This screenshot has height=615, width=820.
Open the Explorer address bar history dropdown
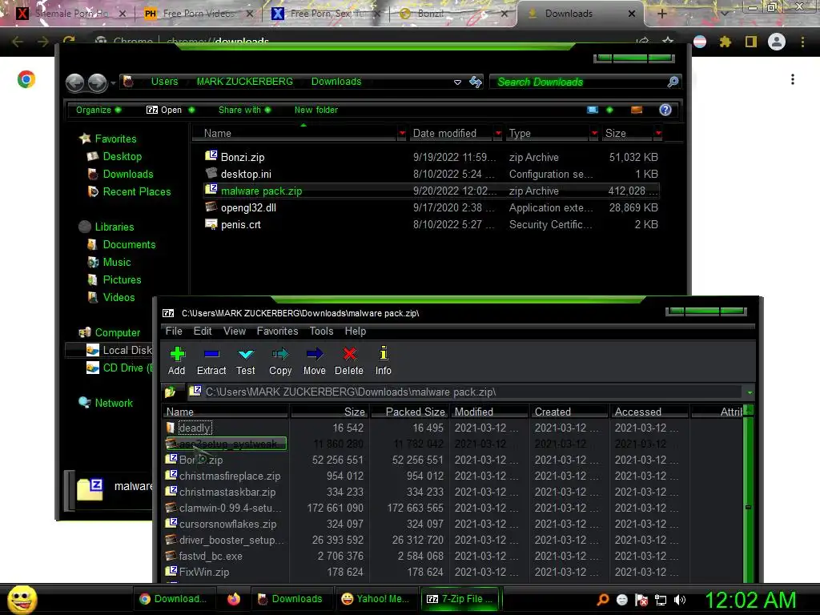click(457, 82)
